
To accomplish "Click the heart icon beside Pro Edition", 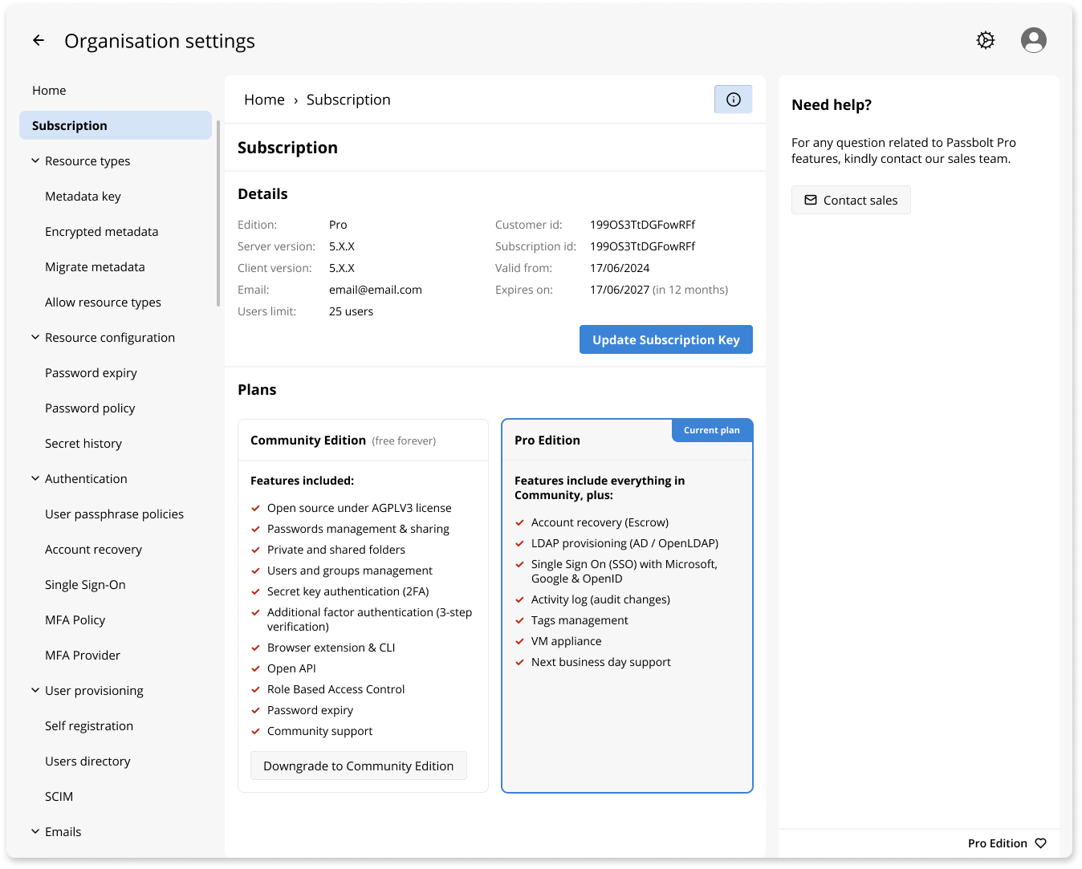I will 1041,843.
